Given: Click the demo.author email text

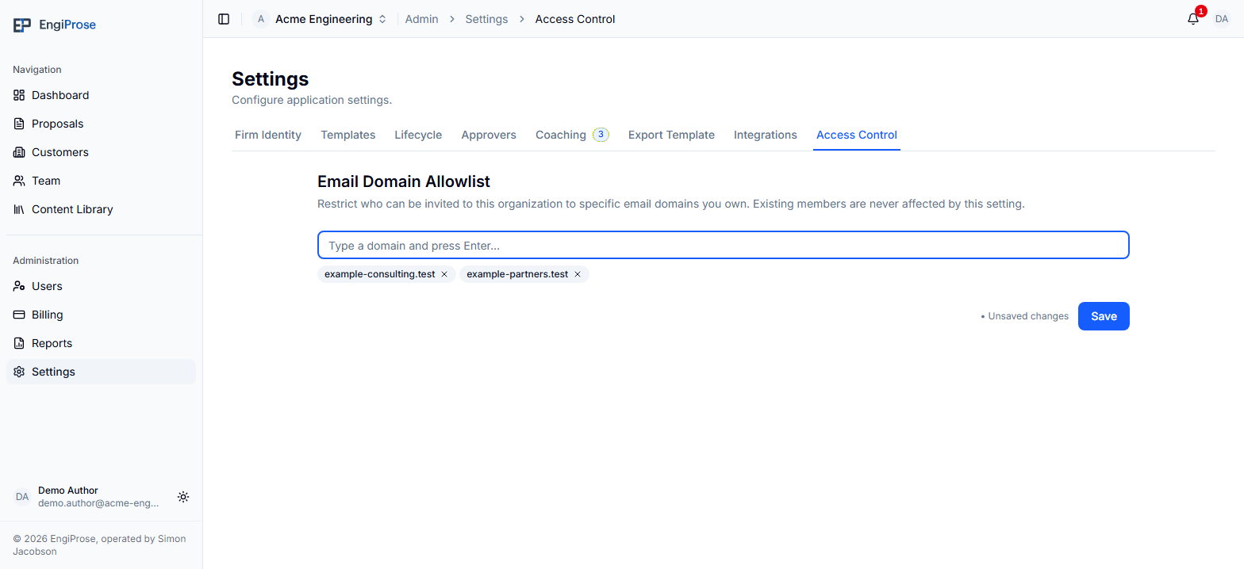Looking at the screenshot, I should pyautogui.click(x=98, y=503).
